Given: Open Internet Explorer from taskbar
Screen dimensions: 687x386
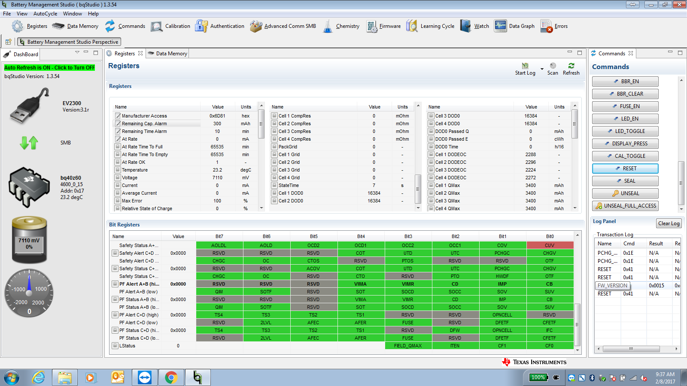Looking at the screenshot, I should tap(39, 377).
